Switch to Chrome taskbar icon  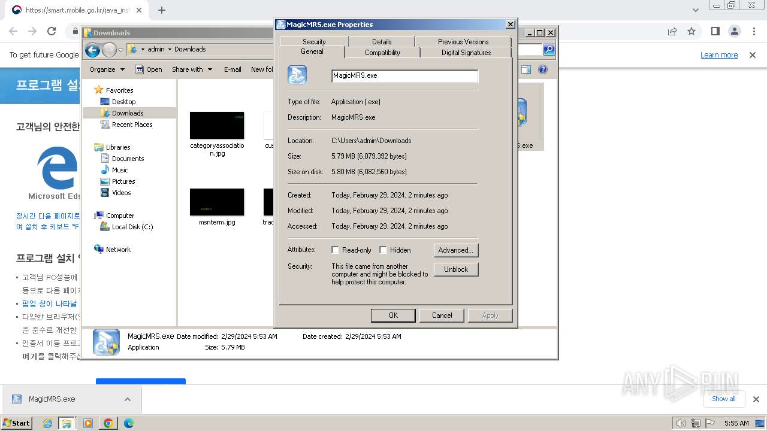108,423
